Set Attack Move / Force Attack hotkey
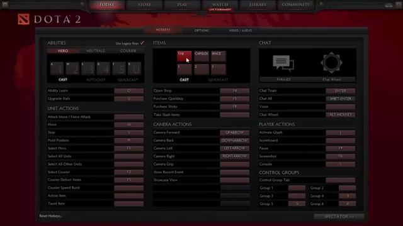 pos(128,117)
